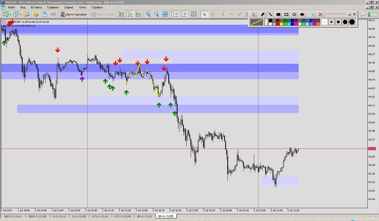Screen dimensions: 379x221
Task: Switch to BR-8.19,H1 chart tab
Action: pos(145,217)
